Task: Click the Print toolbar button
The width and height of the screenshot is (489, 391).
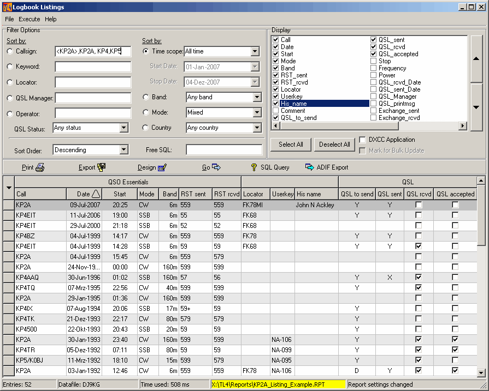Action: pos(33,167)
